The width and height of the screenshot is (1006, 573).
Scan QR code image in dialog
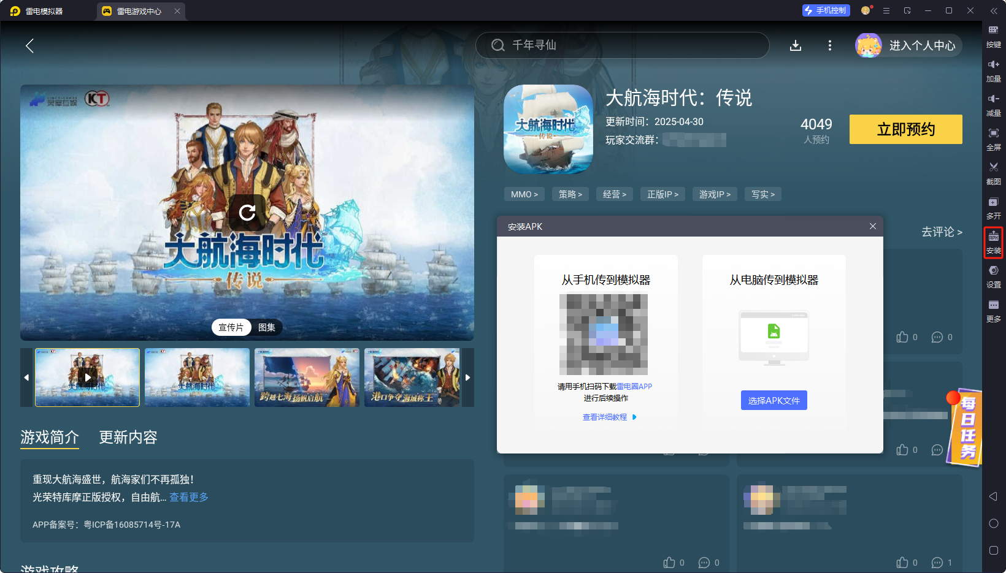coord(604,335)
